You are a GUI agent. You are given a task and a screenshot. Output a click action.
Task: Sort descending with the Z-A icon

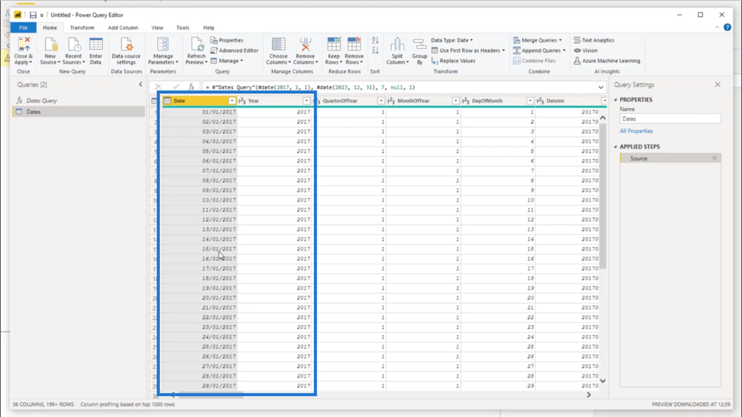click(375, 50)
